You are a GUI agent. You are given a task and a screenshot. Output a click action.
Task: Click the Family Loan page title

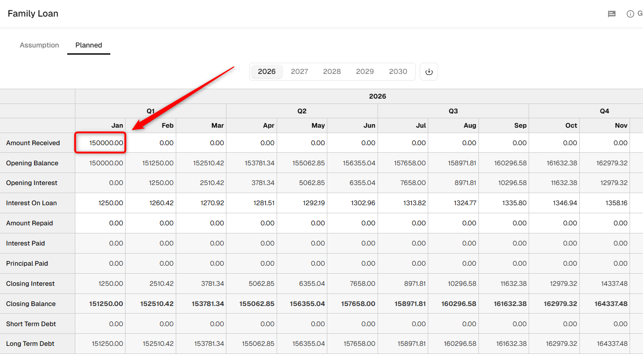coord(33,13)
